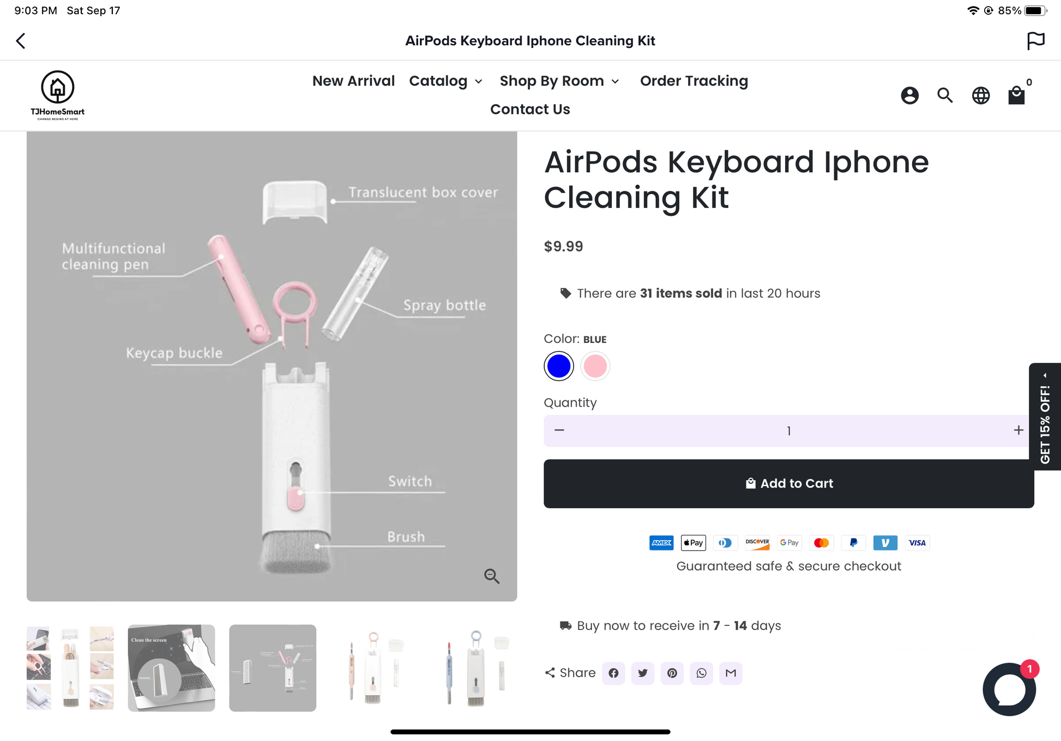Image resolution: width=1061 pixels, height=741 pixels.
Task: Open the globe language selector
Action: [x=981, y=95]
